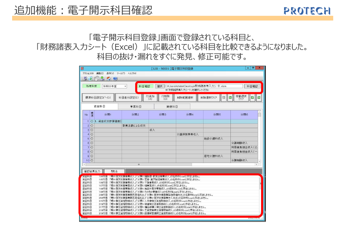The width and height of the screenshot is (345, 228).
Task: Click the up arrow button beside 削除選択クリア
Action: tap(224, 98)
